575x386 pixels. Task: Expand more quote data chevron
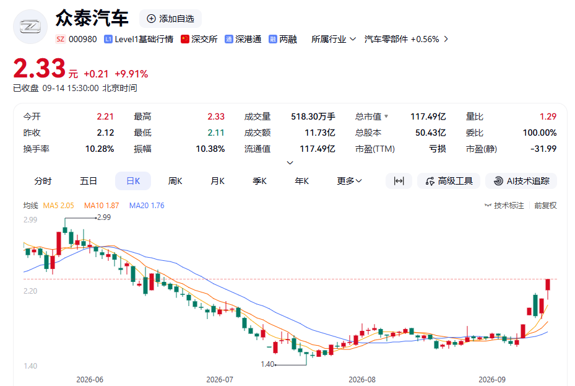(x=290, y=162)
